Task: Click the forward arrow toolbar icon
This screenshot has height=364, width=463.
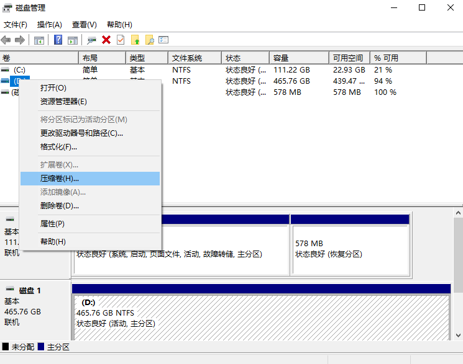Action: pyautogui.click(x=20, y=40)
